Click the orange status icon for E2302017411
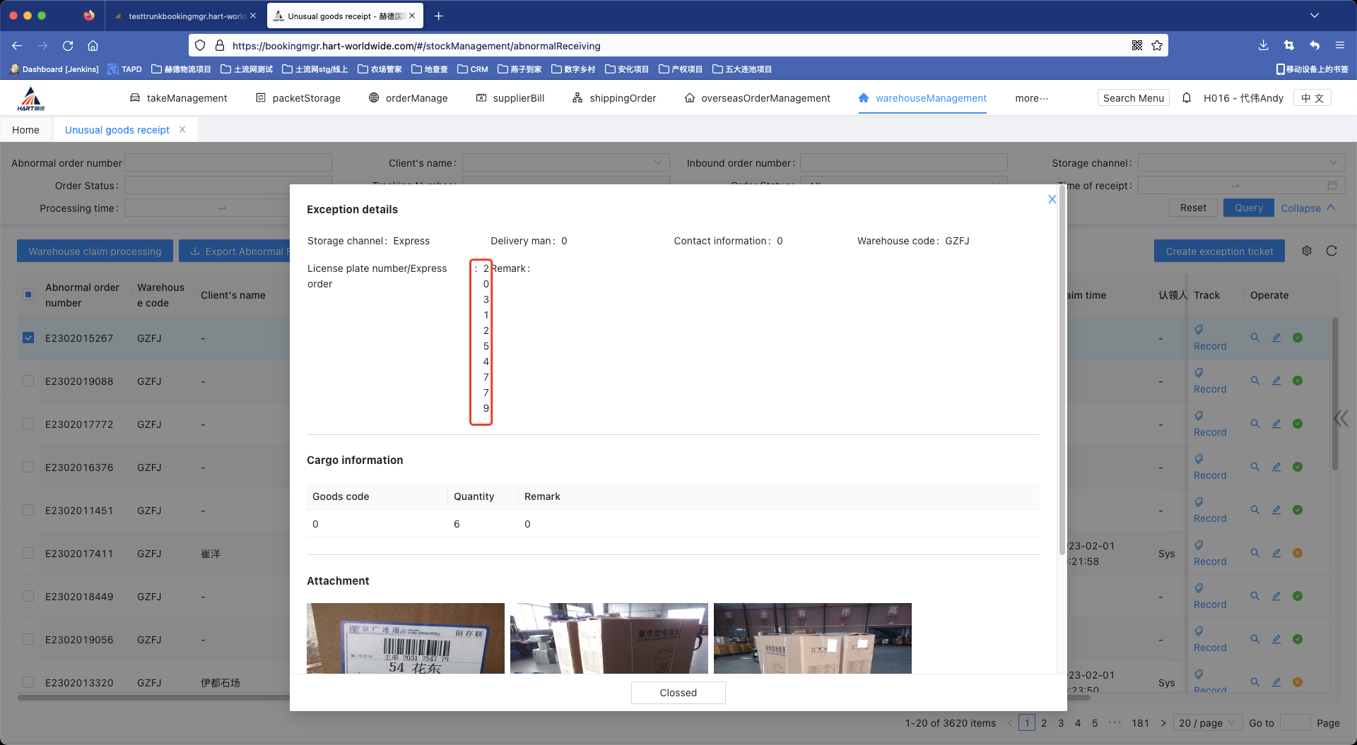This screenshot has width=1357, height=745. click(1298, 553)
